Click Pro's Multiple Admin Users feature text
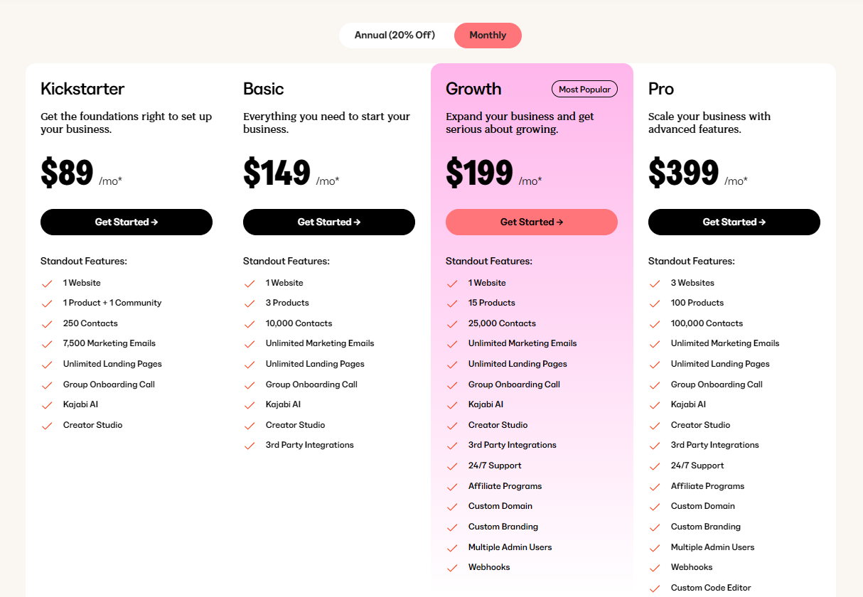The width and height of the screenshot is (863, 597). tap(712, 547)
